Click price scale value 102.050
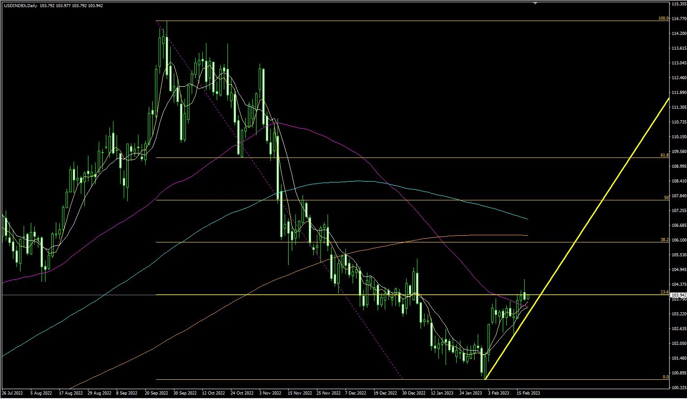The width and height of the screenshot is (687, 399). click(x=679, y=344)
